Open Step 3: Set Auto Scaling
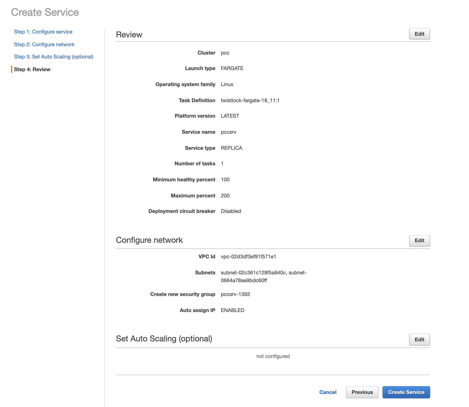 (x=53, y=56)
